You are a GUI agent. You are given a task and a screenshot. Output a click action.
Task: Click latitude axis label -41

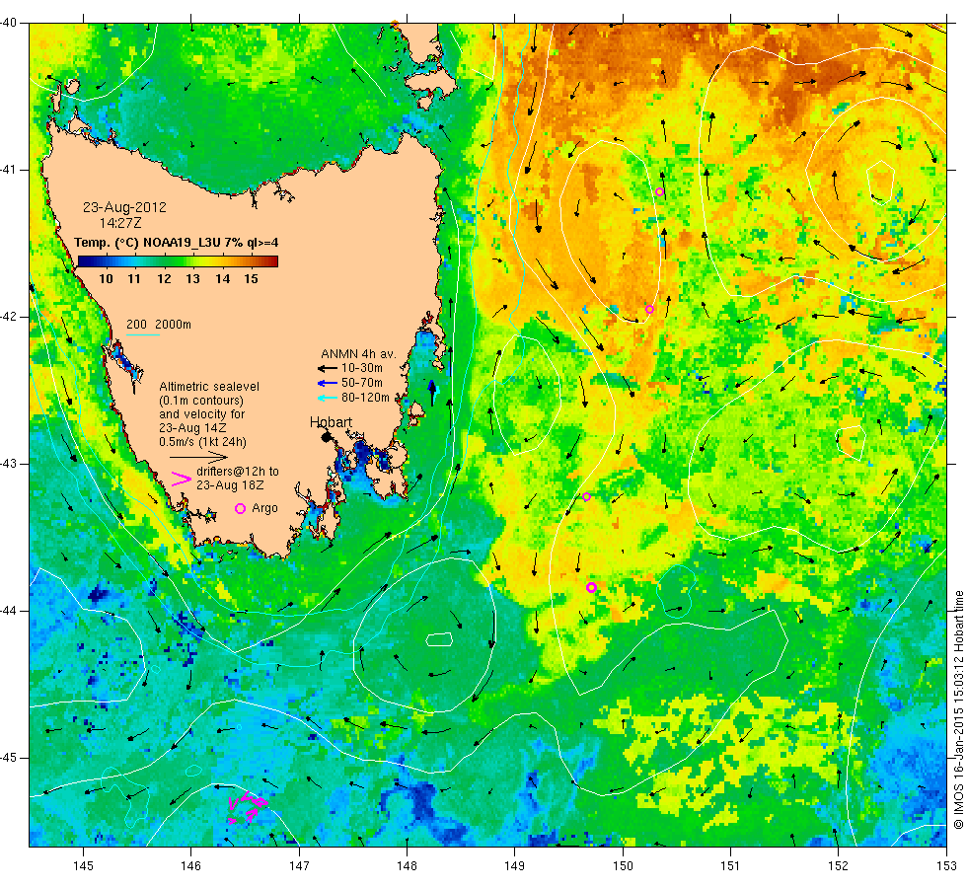[9, 170]
